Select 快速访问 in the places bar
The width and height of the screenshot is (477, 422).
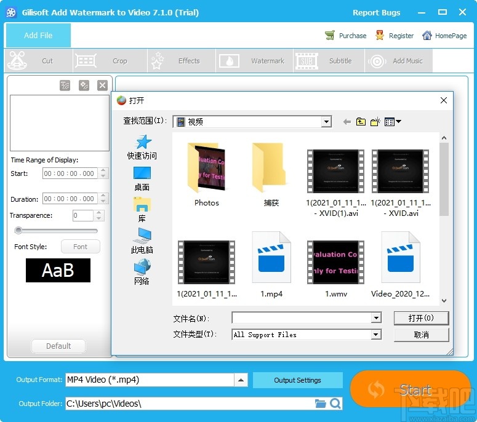point(142,147)
